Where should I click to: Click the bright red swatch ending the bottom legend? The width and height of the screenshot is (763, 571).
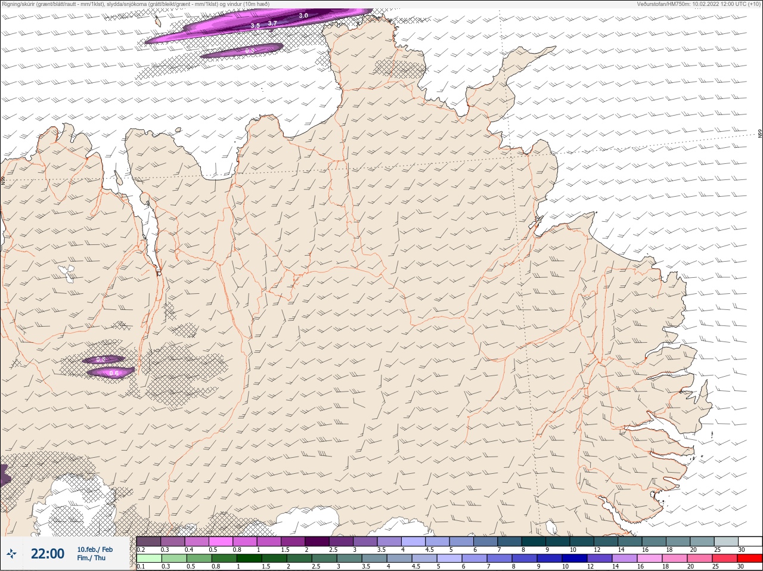click(x=749, y=558)
